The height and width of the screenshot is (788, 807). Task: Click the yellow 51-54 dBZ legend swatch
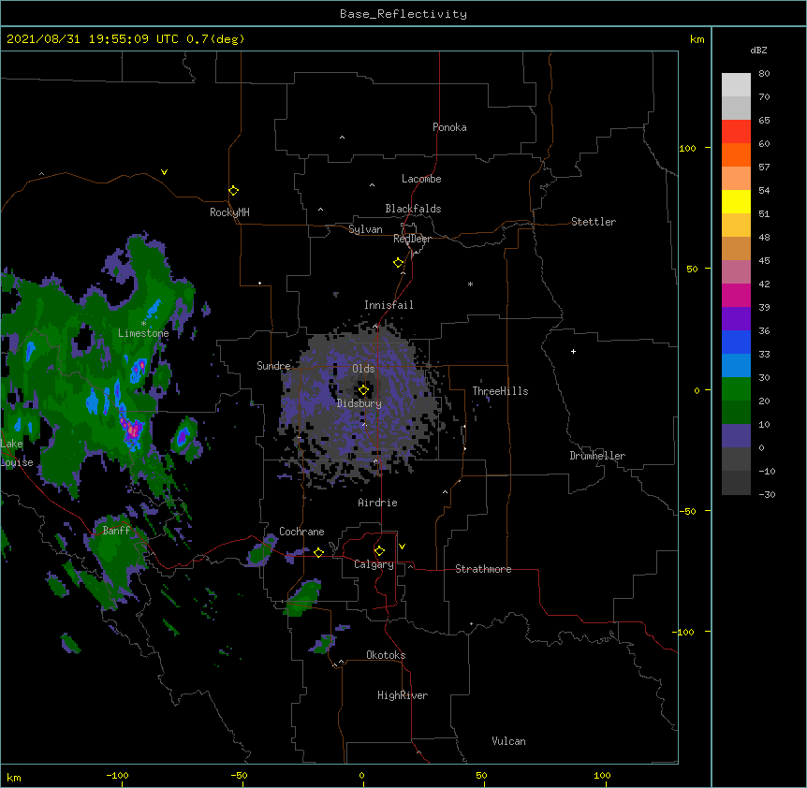tap(736, 201)
